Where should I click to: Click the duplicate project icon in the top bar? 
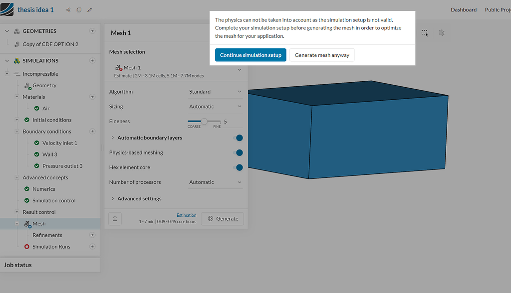pyautogui.click(x=79, y=9)
